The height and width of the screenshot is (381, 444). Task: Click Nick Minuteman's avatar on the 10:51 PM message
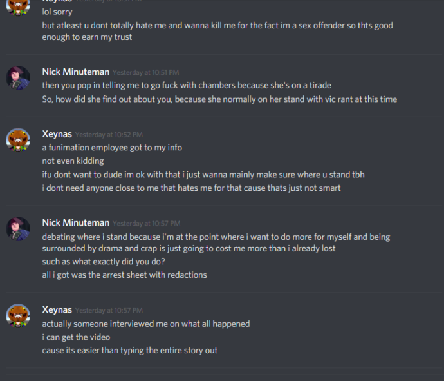pyautogui.click(x=18, y=78)
